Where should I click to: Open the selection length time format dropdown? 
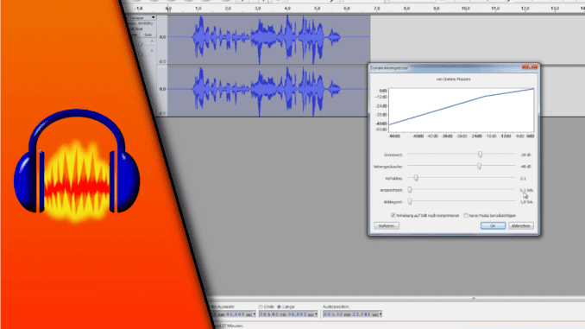pos(317,314)
